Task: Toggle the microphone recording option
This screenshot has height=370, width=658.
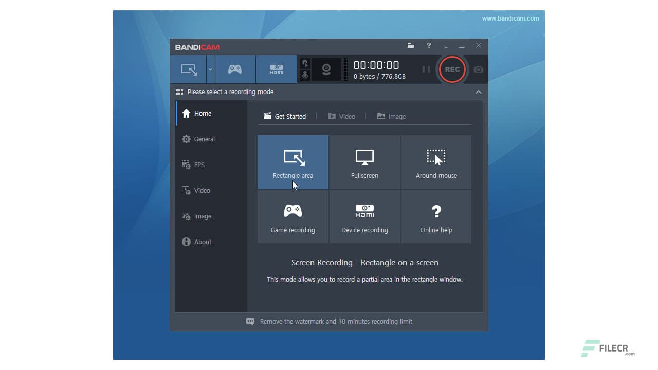Action: tap(305, 76)
